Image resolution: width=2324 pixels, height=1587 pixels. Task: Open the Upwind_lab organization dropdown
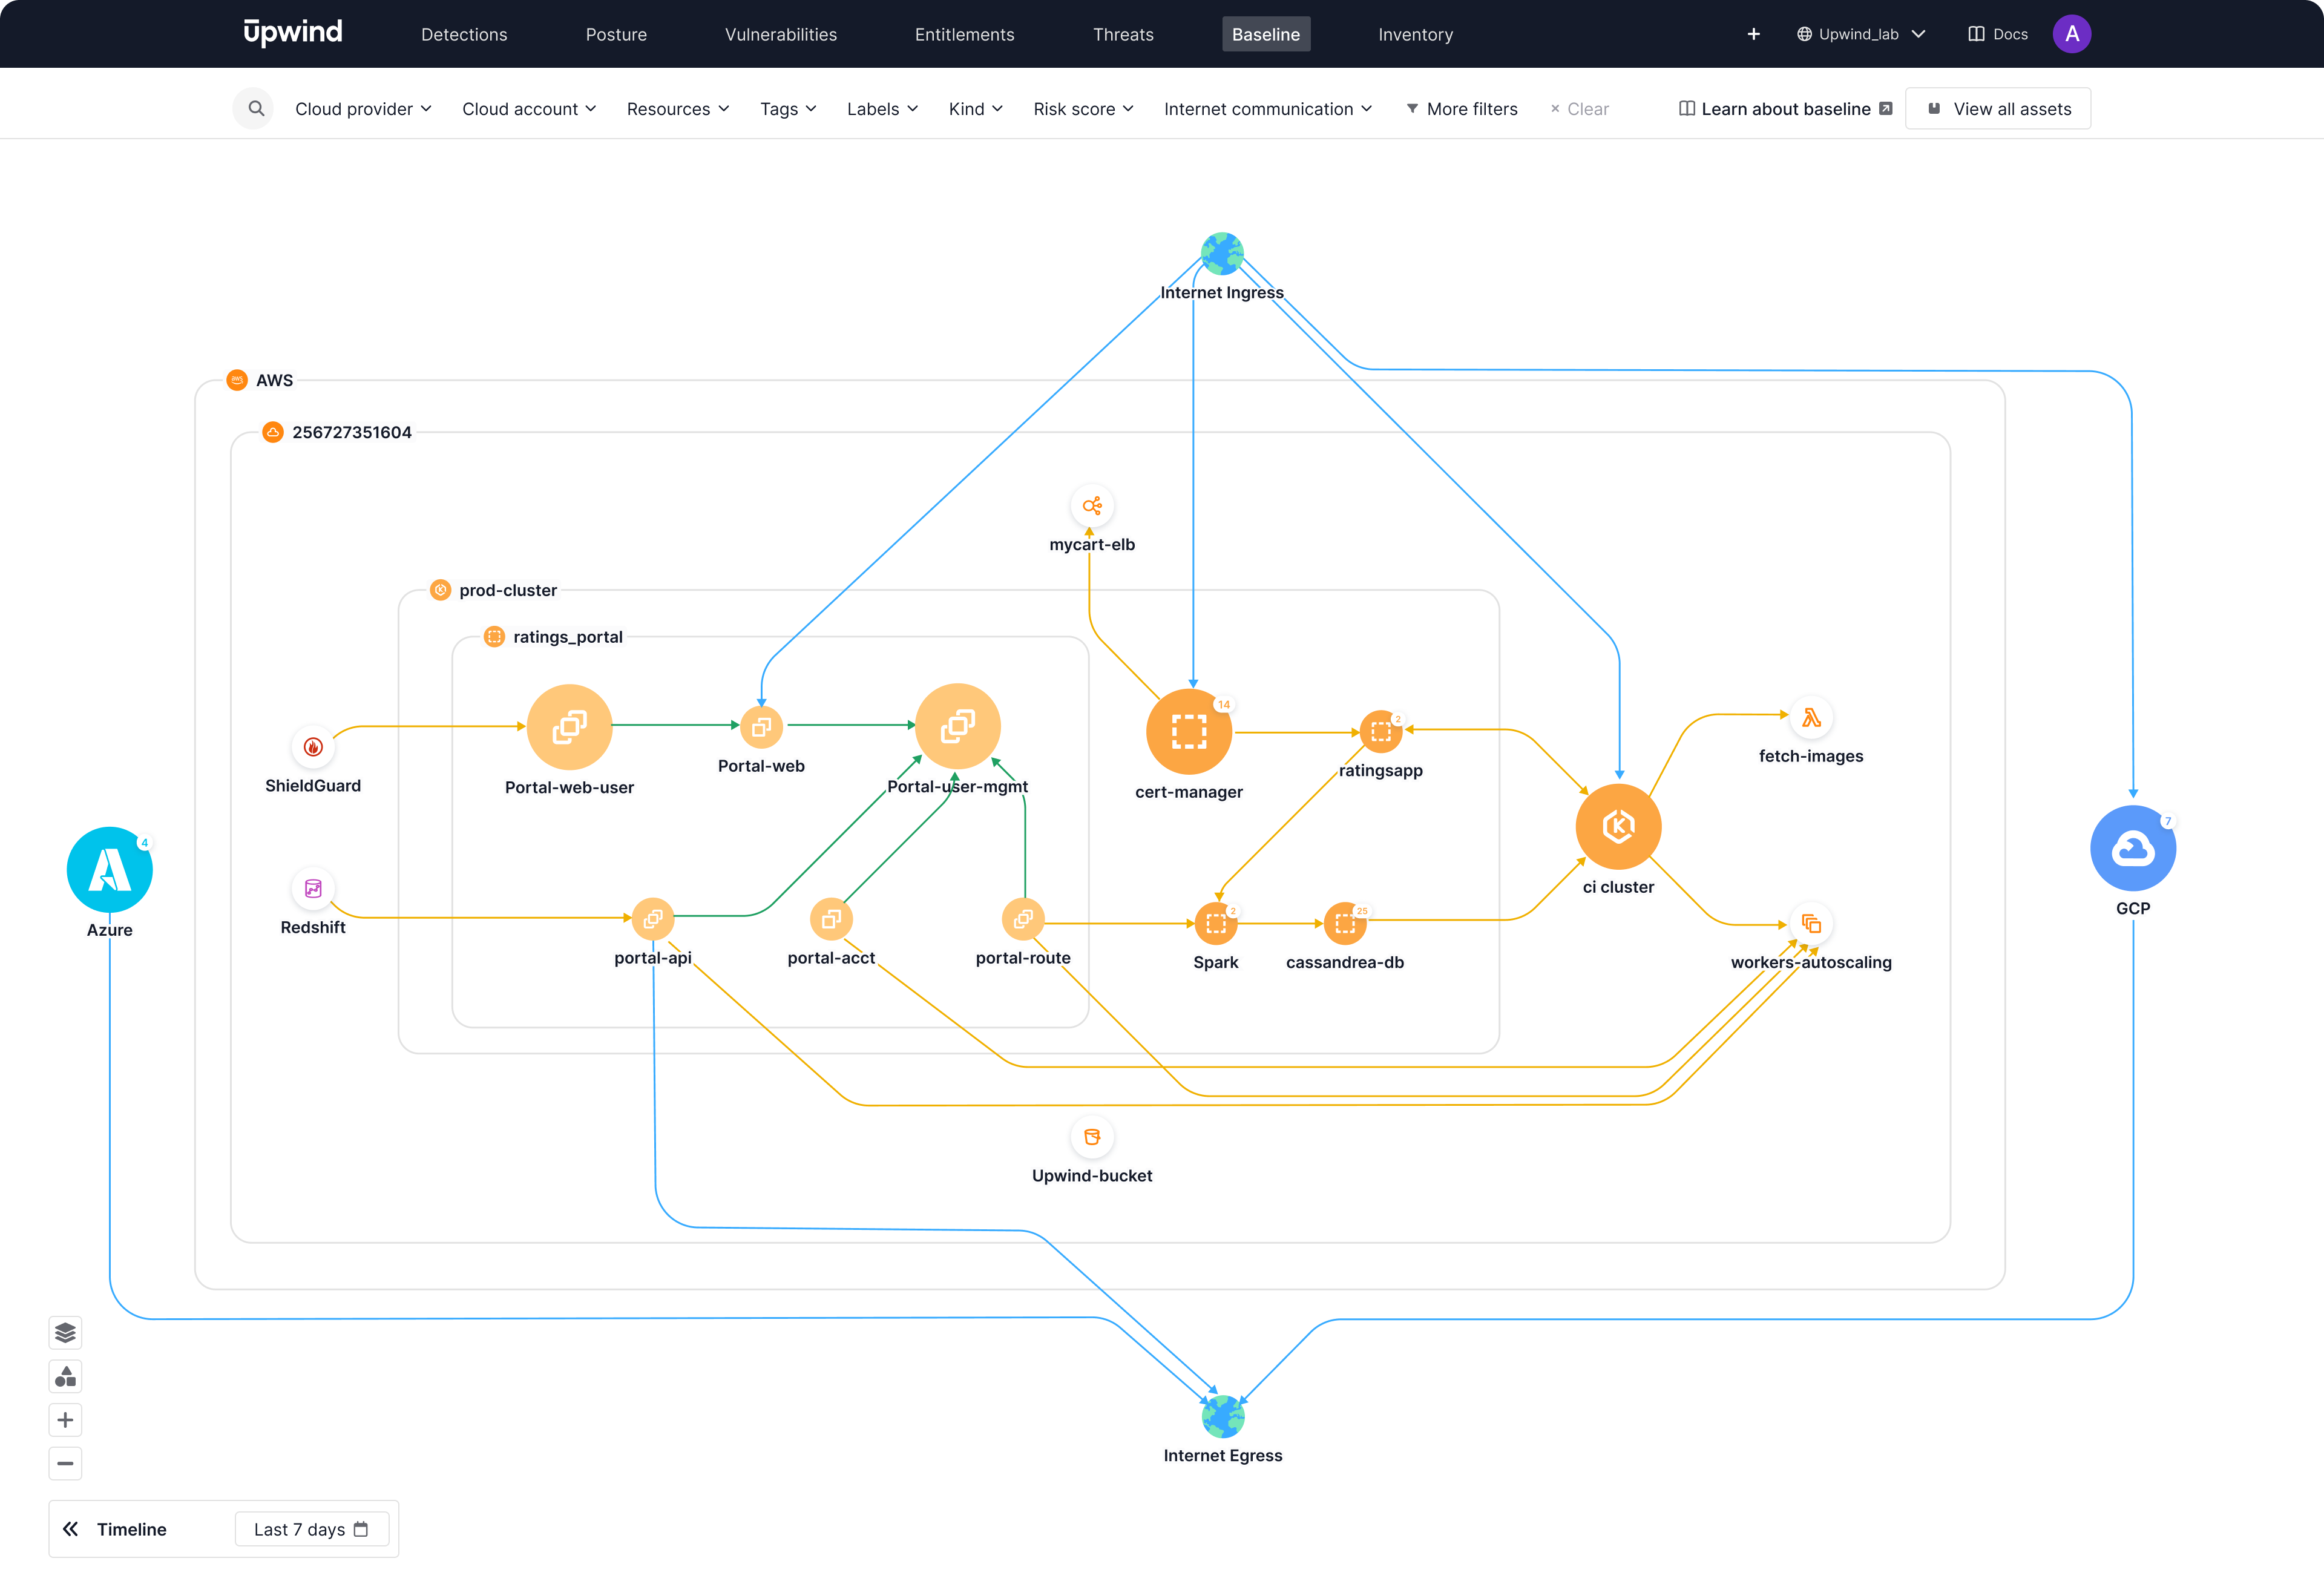[x=1861, y=34]
